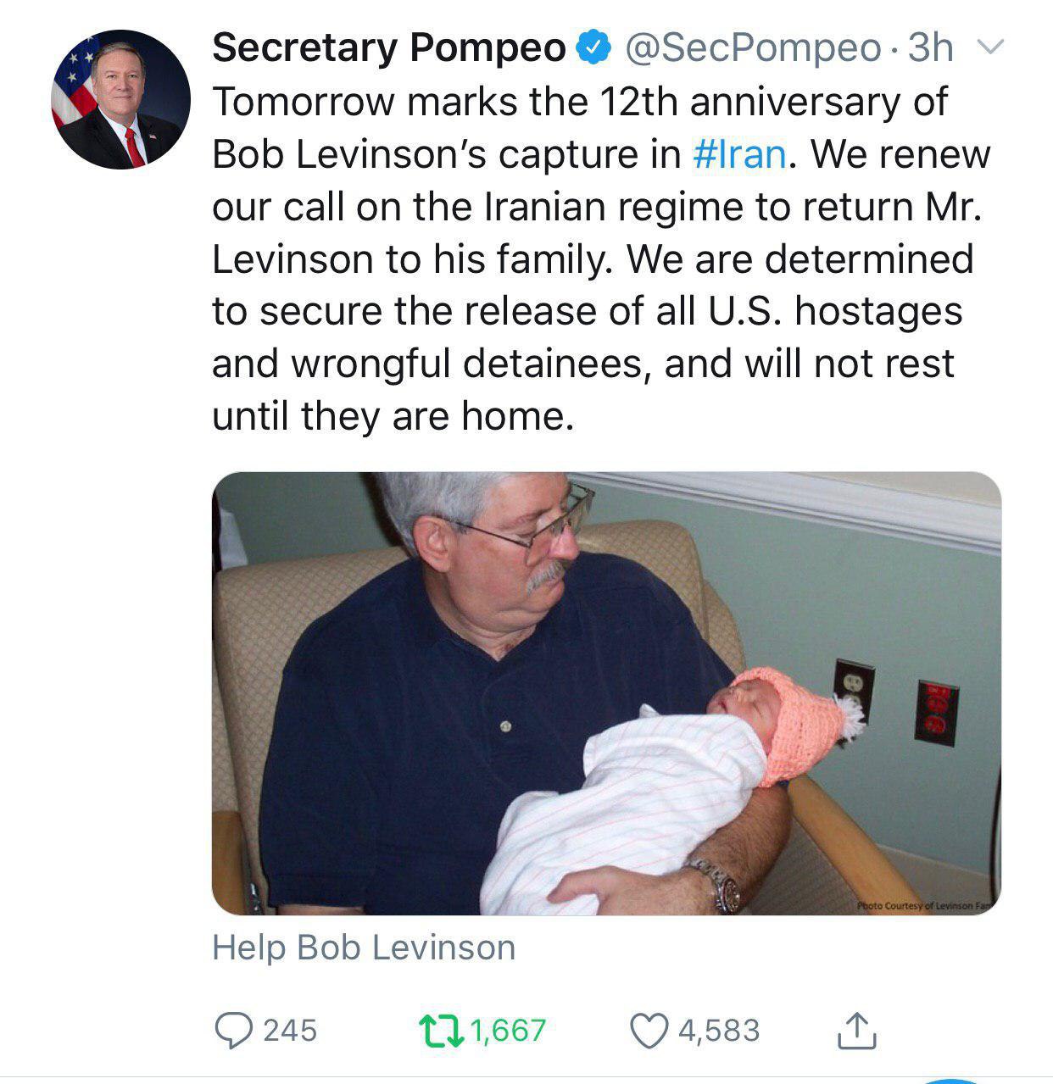Expand the tweet options chevron
The height and width of the screenshot is (1084, 1053).
pyautogui.click(x=990, y=47)
